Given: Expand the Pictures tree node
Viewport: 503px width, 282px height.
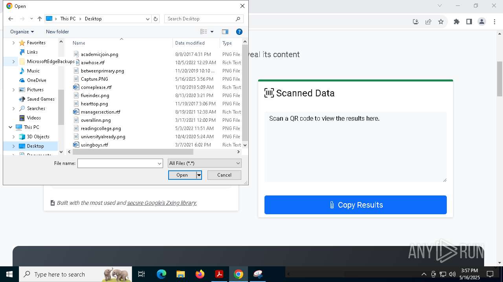Looking at the screenshot, I should coord(14,90).
